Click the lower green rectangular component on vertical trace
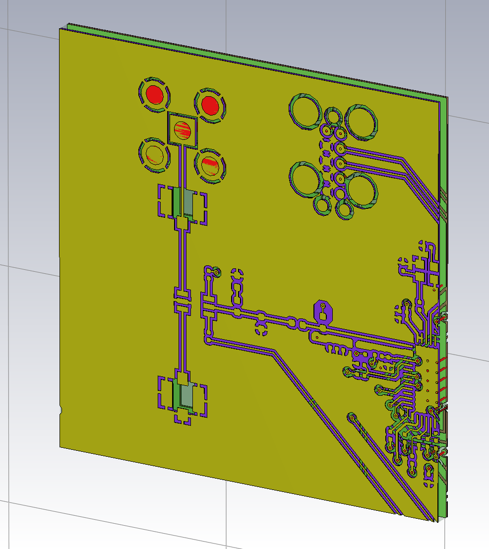 pyautogui.click(x=183, y=395)
